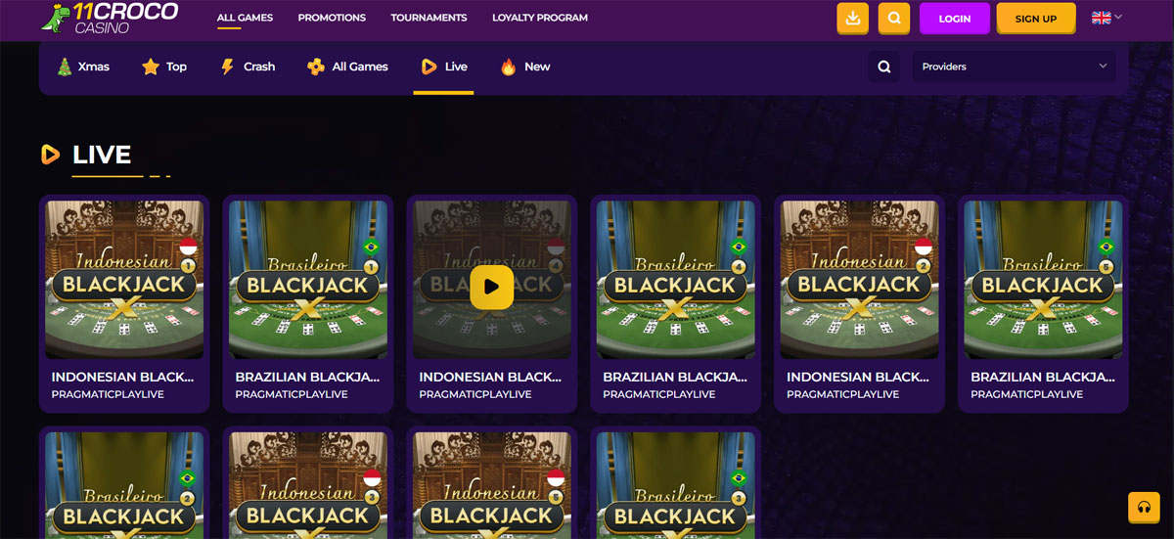1174x539 pixels.
Task: Click the download app icon button
Action: pos(852,19)
